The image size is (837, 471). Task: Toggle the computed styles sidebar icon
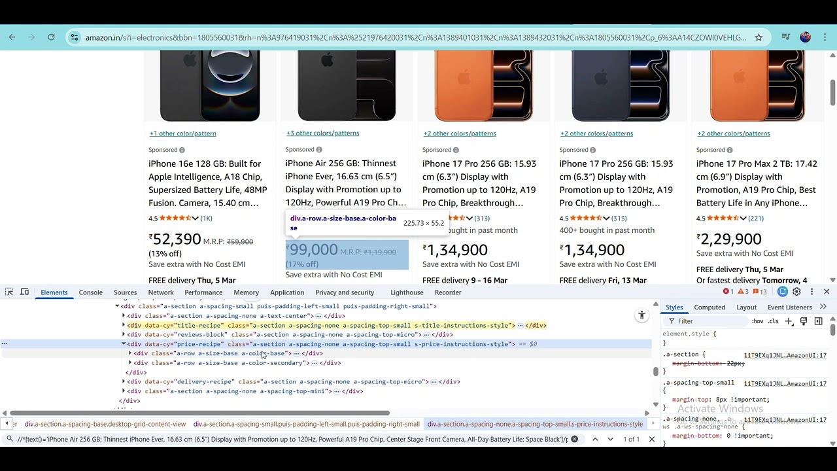(818, 321)
